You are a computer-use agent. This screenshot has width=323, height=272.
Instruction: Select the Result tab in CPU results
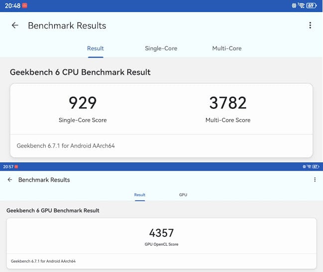point(96,49)
